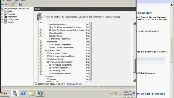Click the Action menu
The image size is (174, 98).
pos(10,1)
